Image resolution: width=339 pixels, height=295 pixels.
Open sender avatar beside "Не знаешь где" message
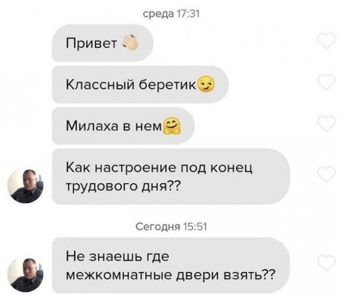tap(25, 275)
